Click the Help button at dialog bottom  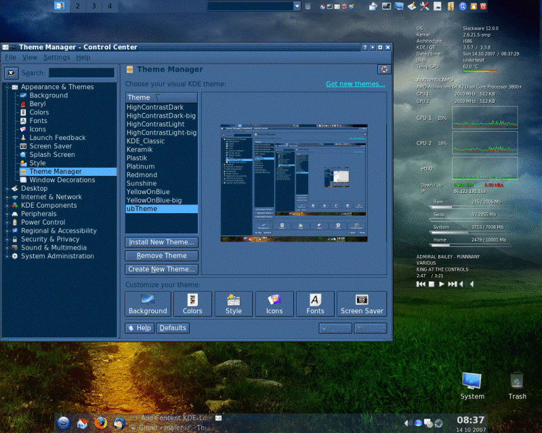(140, 328)
